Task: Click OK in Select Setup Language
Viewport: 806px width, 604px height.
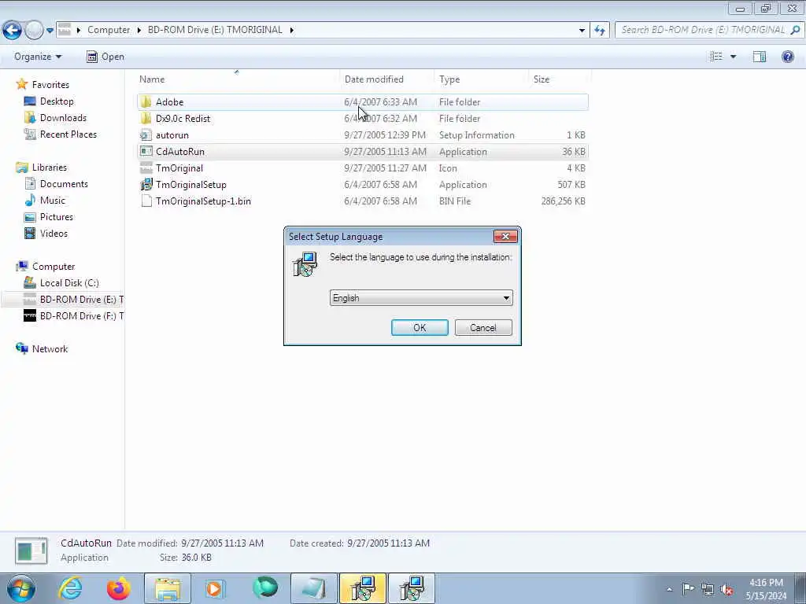Action: (x=420, y=328)
